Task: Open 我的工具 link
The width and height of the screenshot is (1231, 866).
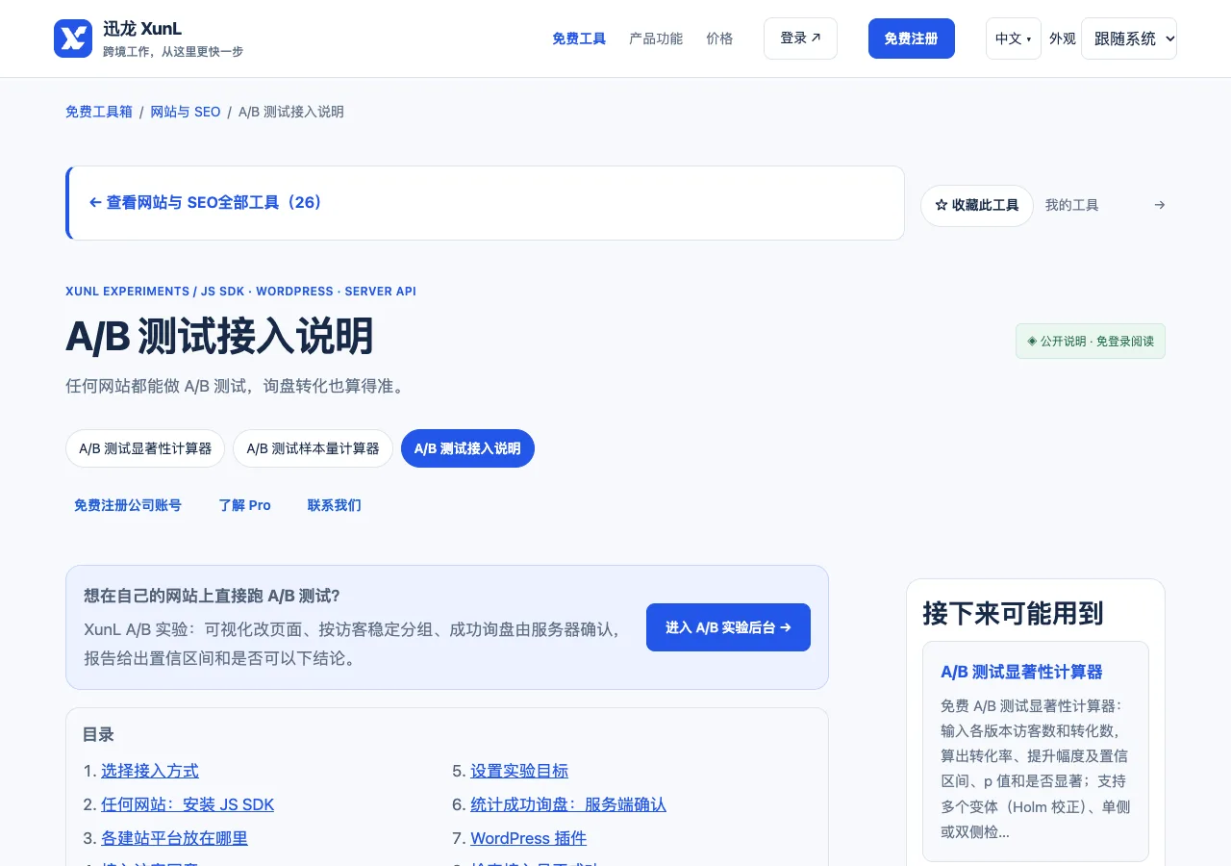Action: click(x=1071, y=205)
